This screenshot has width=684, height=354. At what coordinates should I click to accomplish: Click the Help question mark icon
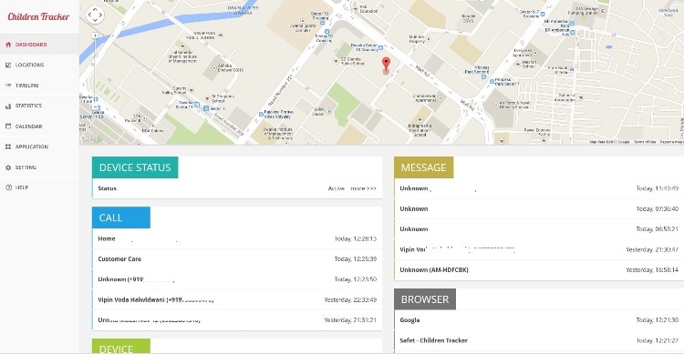coord(8,187)
